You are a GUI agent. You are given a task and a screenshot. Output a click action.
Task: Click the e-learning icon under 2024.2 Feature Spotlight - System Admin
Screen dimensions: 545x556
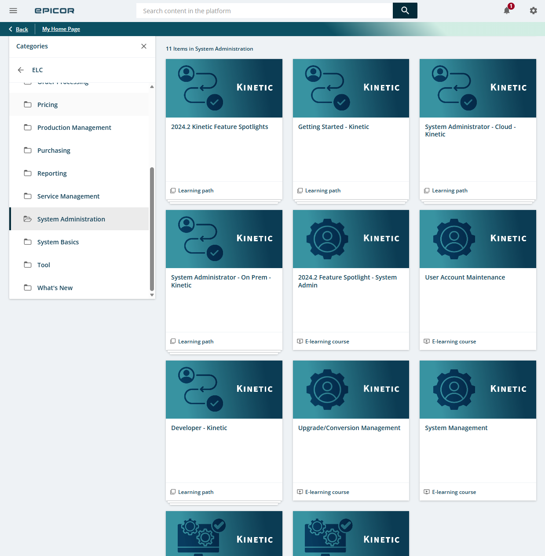click(x=300, y=342)
